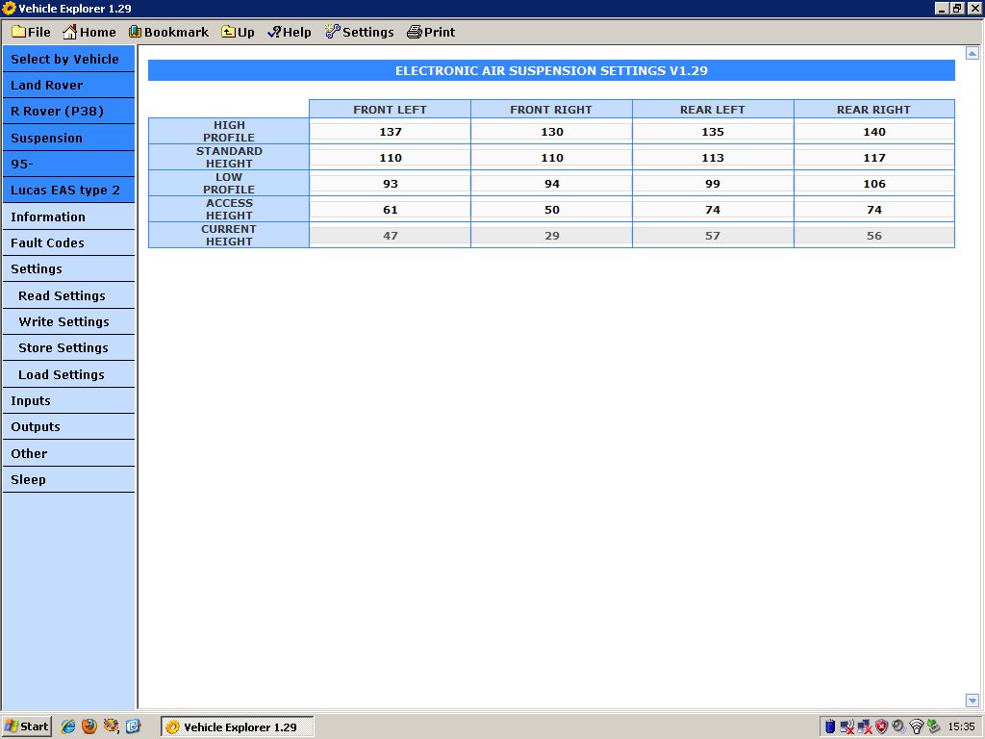This screenshot has width=985, height=739.
Task: Click the first disconnected network tray icon
Action: [x=846, y=727]
